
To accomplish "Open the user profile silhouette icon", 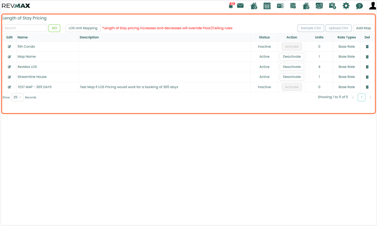I will click(373, 6).
